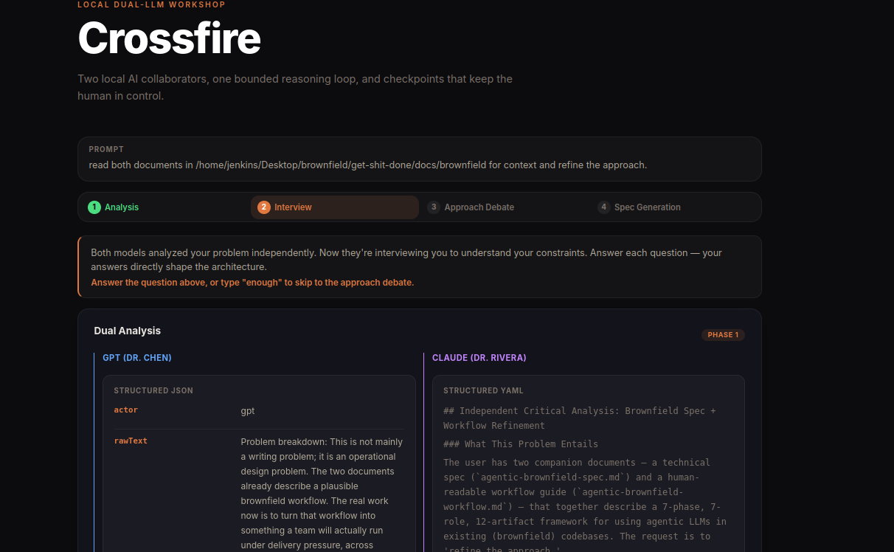Viewport: 894px width, 552px height.
Task: Click the STRUCTURED YAML label
Action: pyautogui.click(x=484, y=390)
